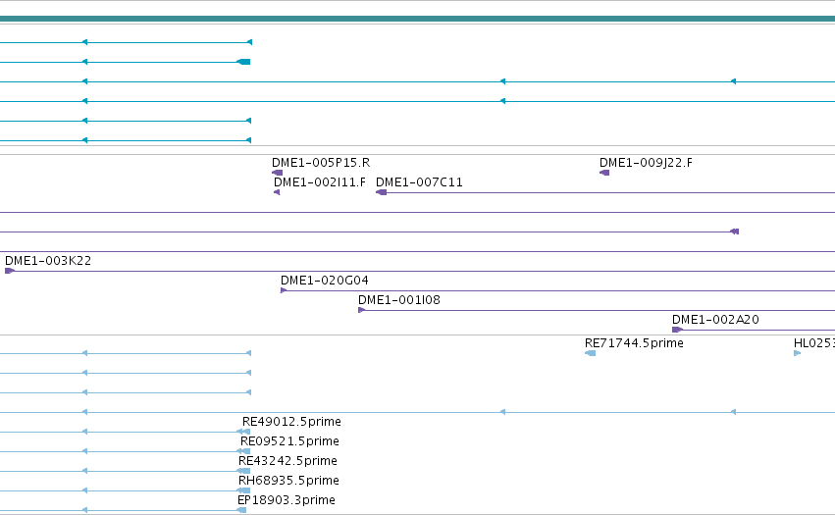This screenshot has height=515, width=835.
Task: Select the light blue arrow under the HL0253 label
Action: pyautogui.click(x=797, y=353)
